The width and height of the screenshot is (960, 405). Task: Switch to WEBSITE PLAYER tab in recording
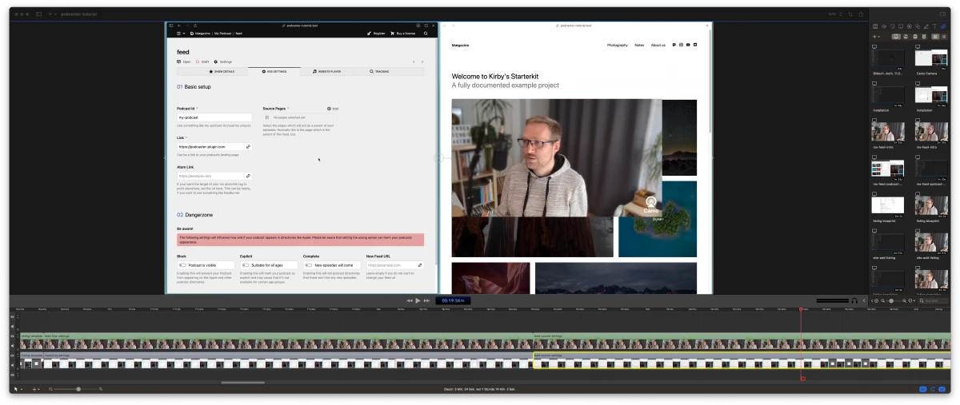coord(326,71)
